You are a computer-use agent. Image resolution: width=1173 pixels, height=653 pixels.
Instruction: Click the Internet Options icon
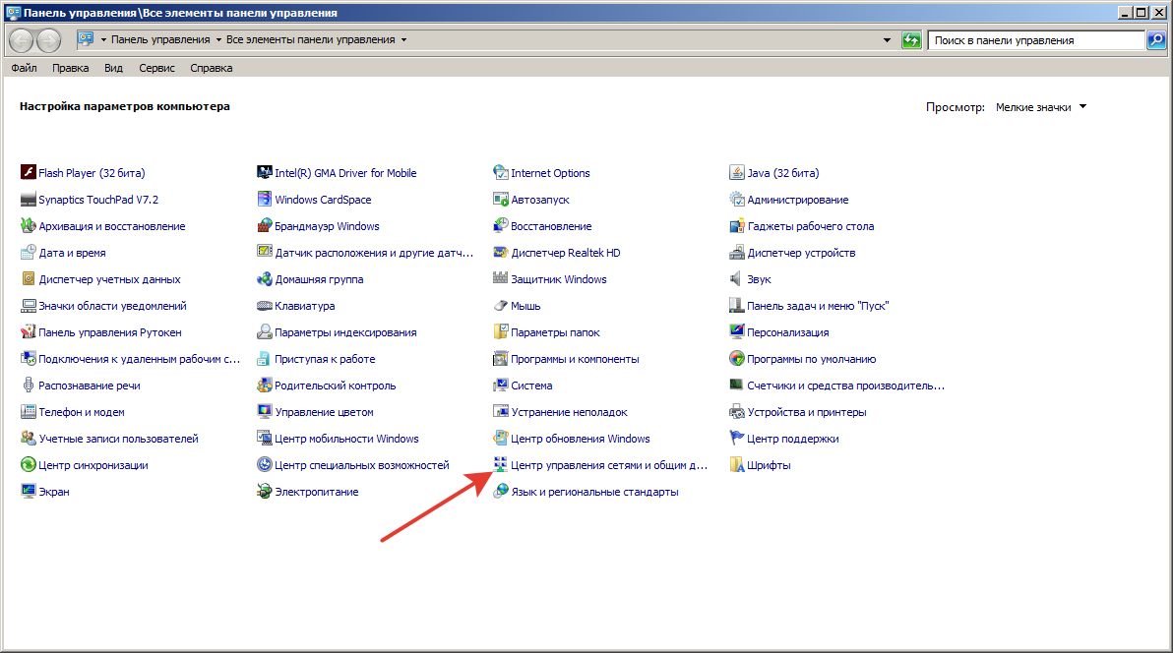click(501, 173)
